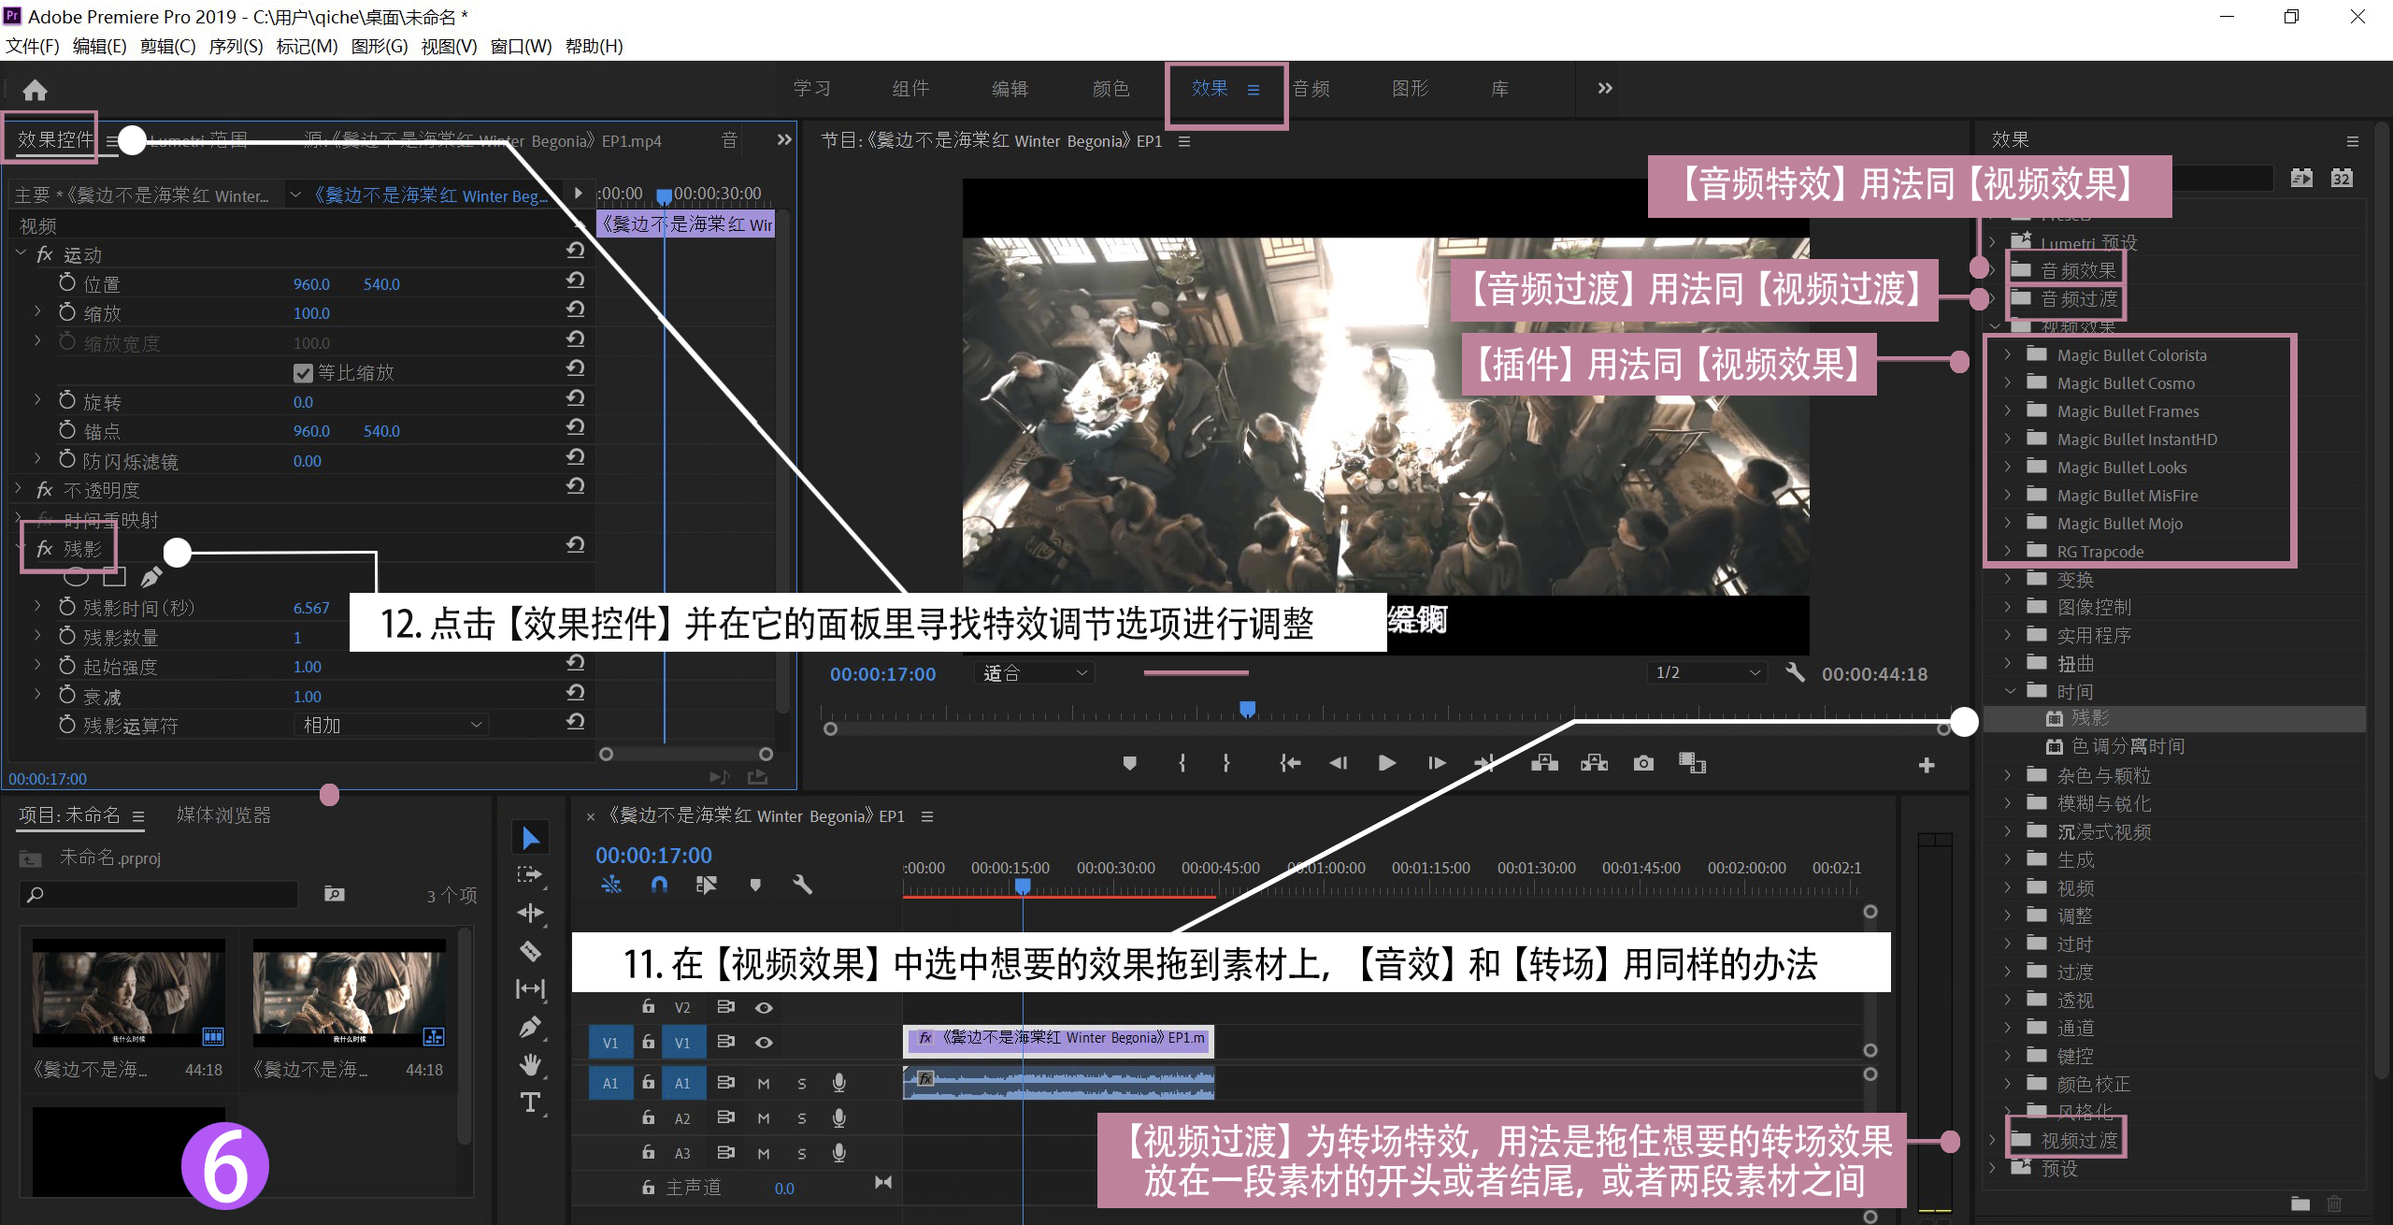Image resolution: width=2393 pixels, height=1225 pixels.
Task: Play the Program monitor video
Action: [1387, 764]
